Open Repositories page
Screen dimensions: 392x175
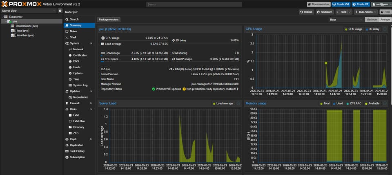[x=79, y=97]
